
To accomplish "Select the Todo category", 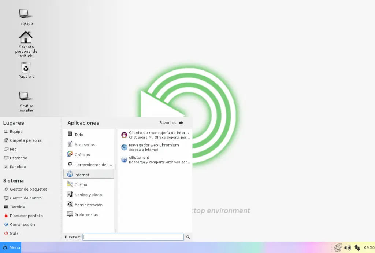I will (89, 134).
